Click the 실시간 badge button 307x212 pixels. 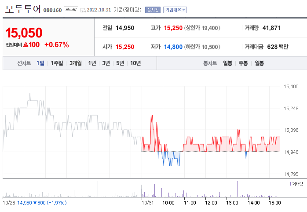[153, 10]
